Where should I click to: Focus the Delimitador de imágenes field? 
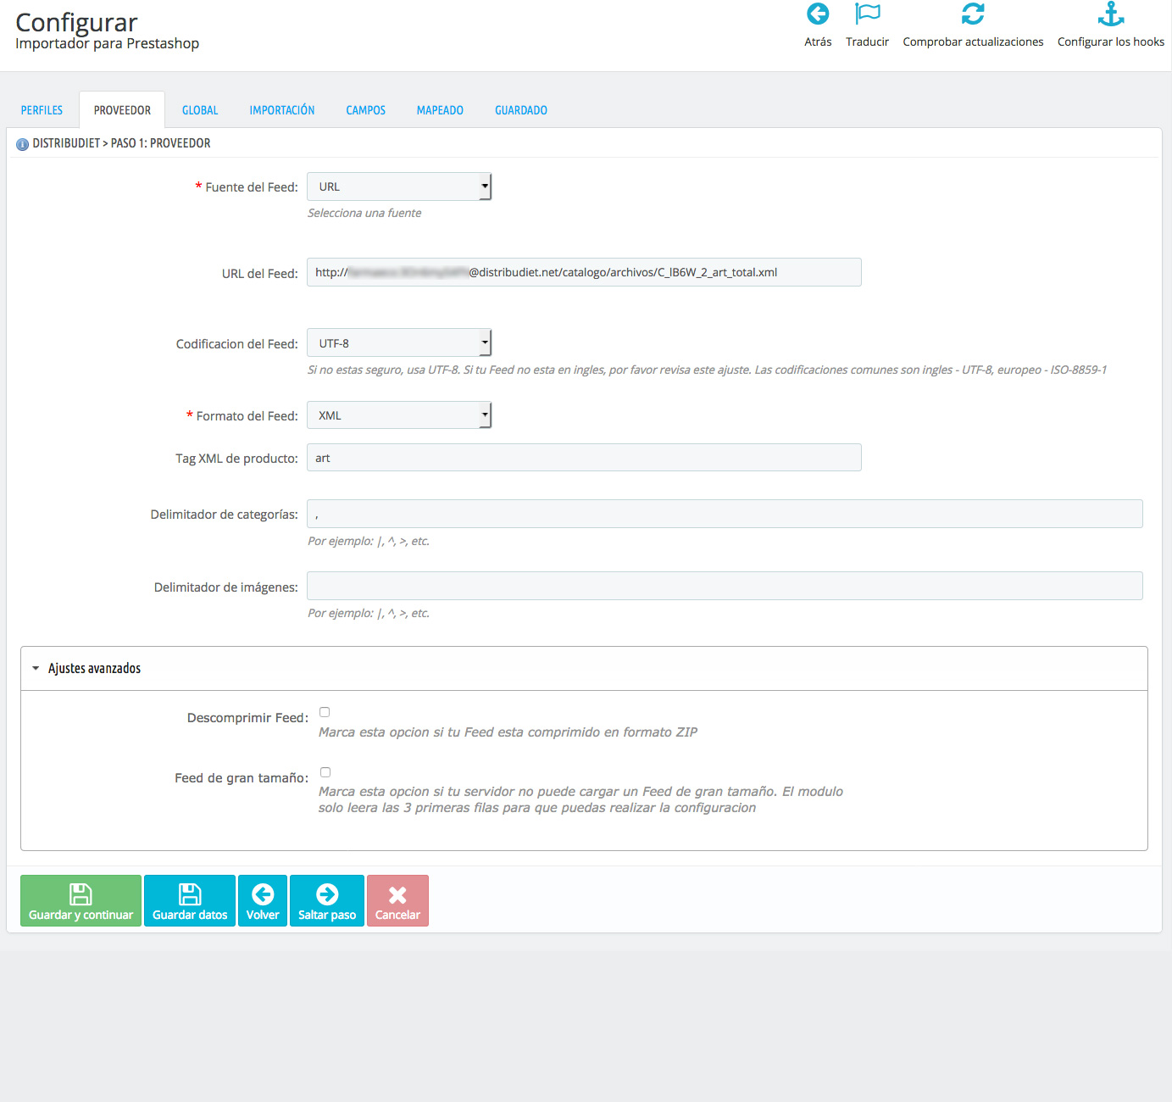point(725,586)
